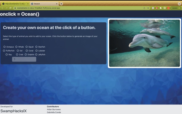Click the onclick = Ocean() site title

click(20, 14)
